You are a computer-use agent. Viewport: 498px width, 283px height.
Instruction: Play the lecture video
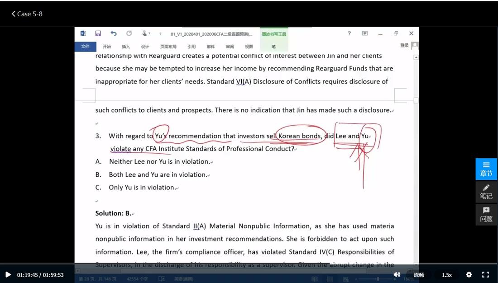[8, 275]
